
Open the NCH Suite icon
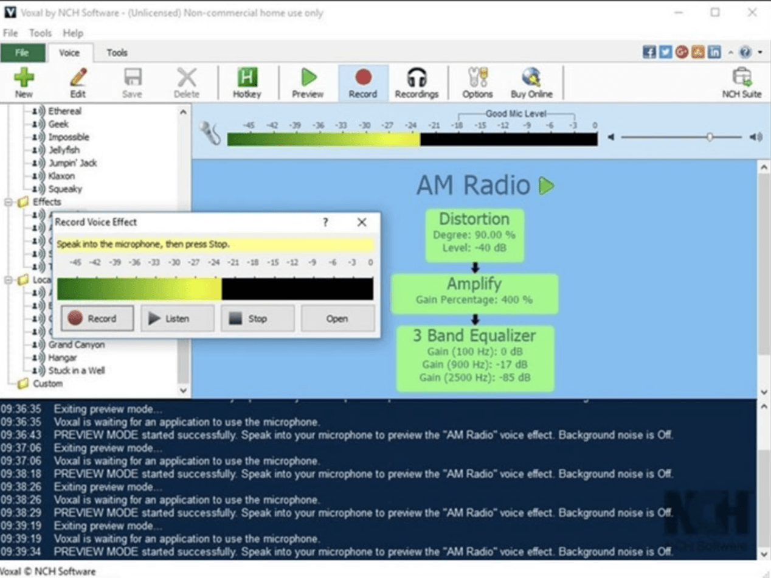tap(743, 82)
